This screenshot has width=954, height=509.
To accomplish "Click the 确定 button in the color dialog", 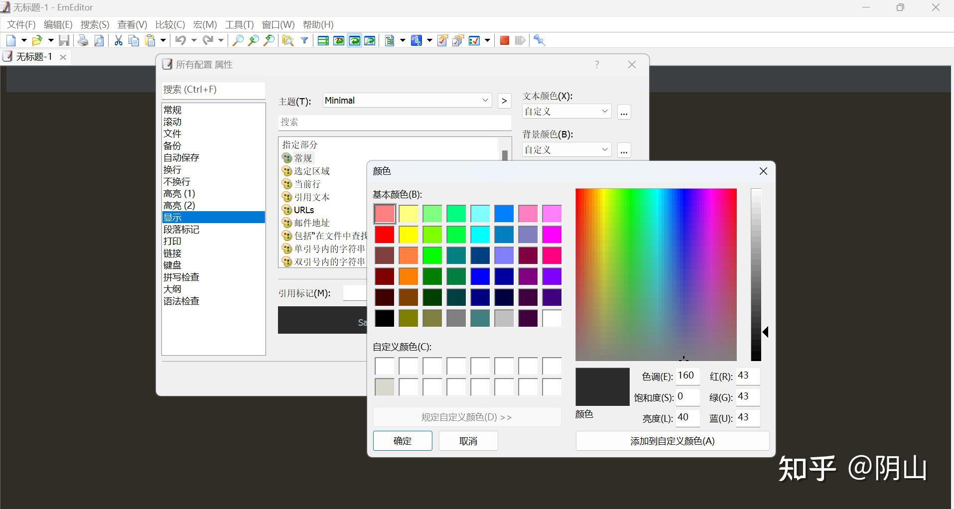I will (x=403, y=441).
